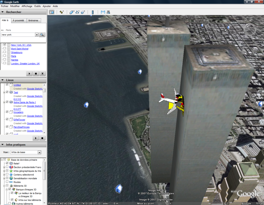The image size is (264, 205).
Task: Uncheck the Relief layer
Action: (7, 163)
